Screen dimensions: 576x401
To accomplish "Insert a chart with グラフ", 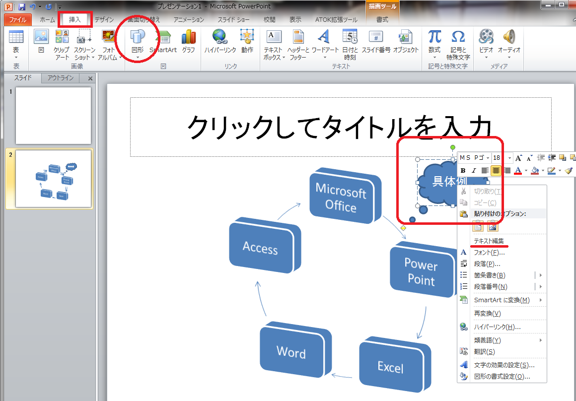I will point(189,41).
